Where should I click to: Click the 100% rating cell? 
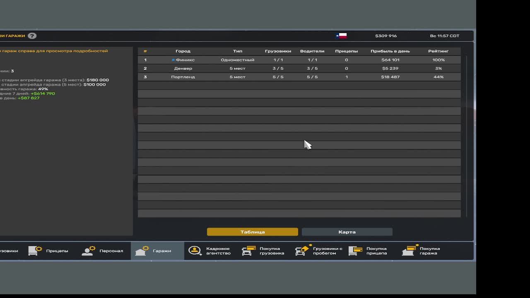click(x=438, y=60)
